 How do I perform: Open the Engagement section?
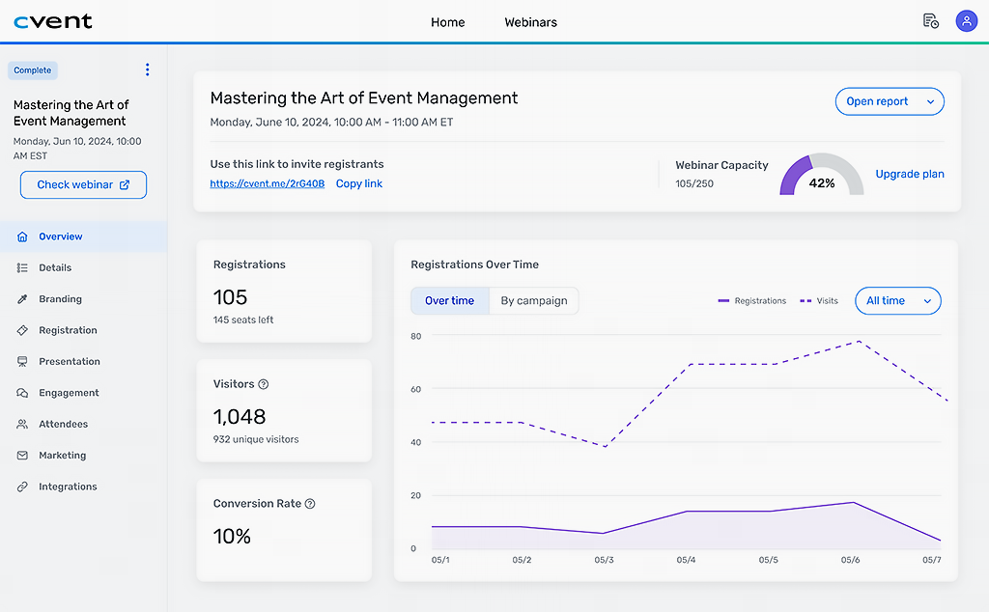click(x=84, y=393)
